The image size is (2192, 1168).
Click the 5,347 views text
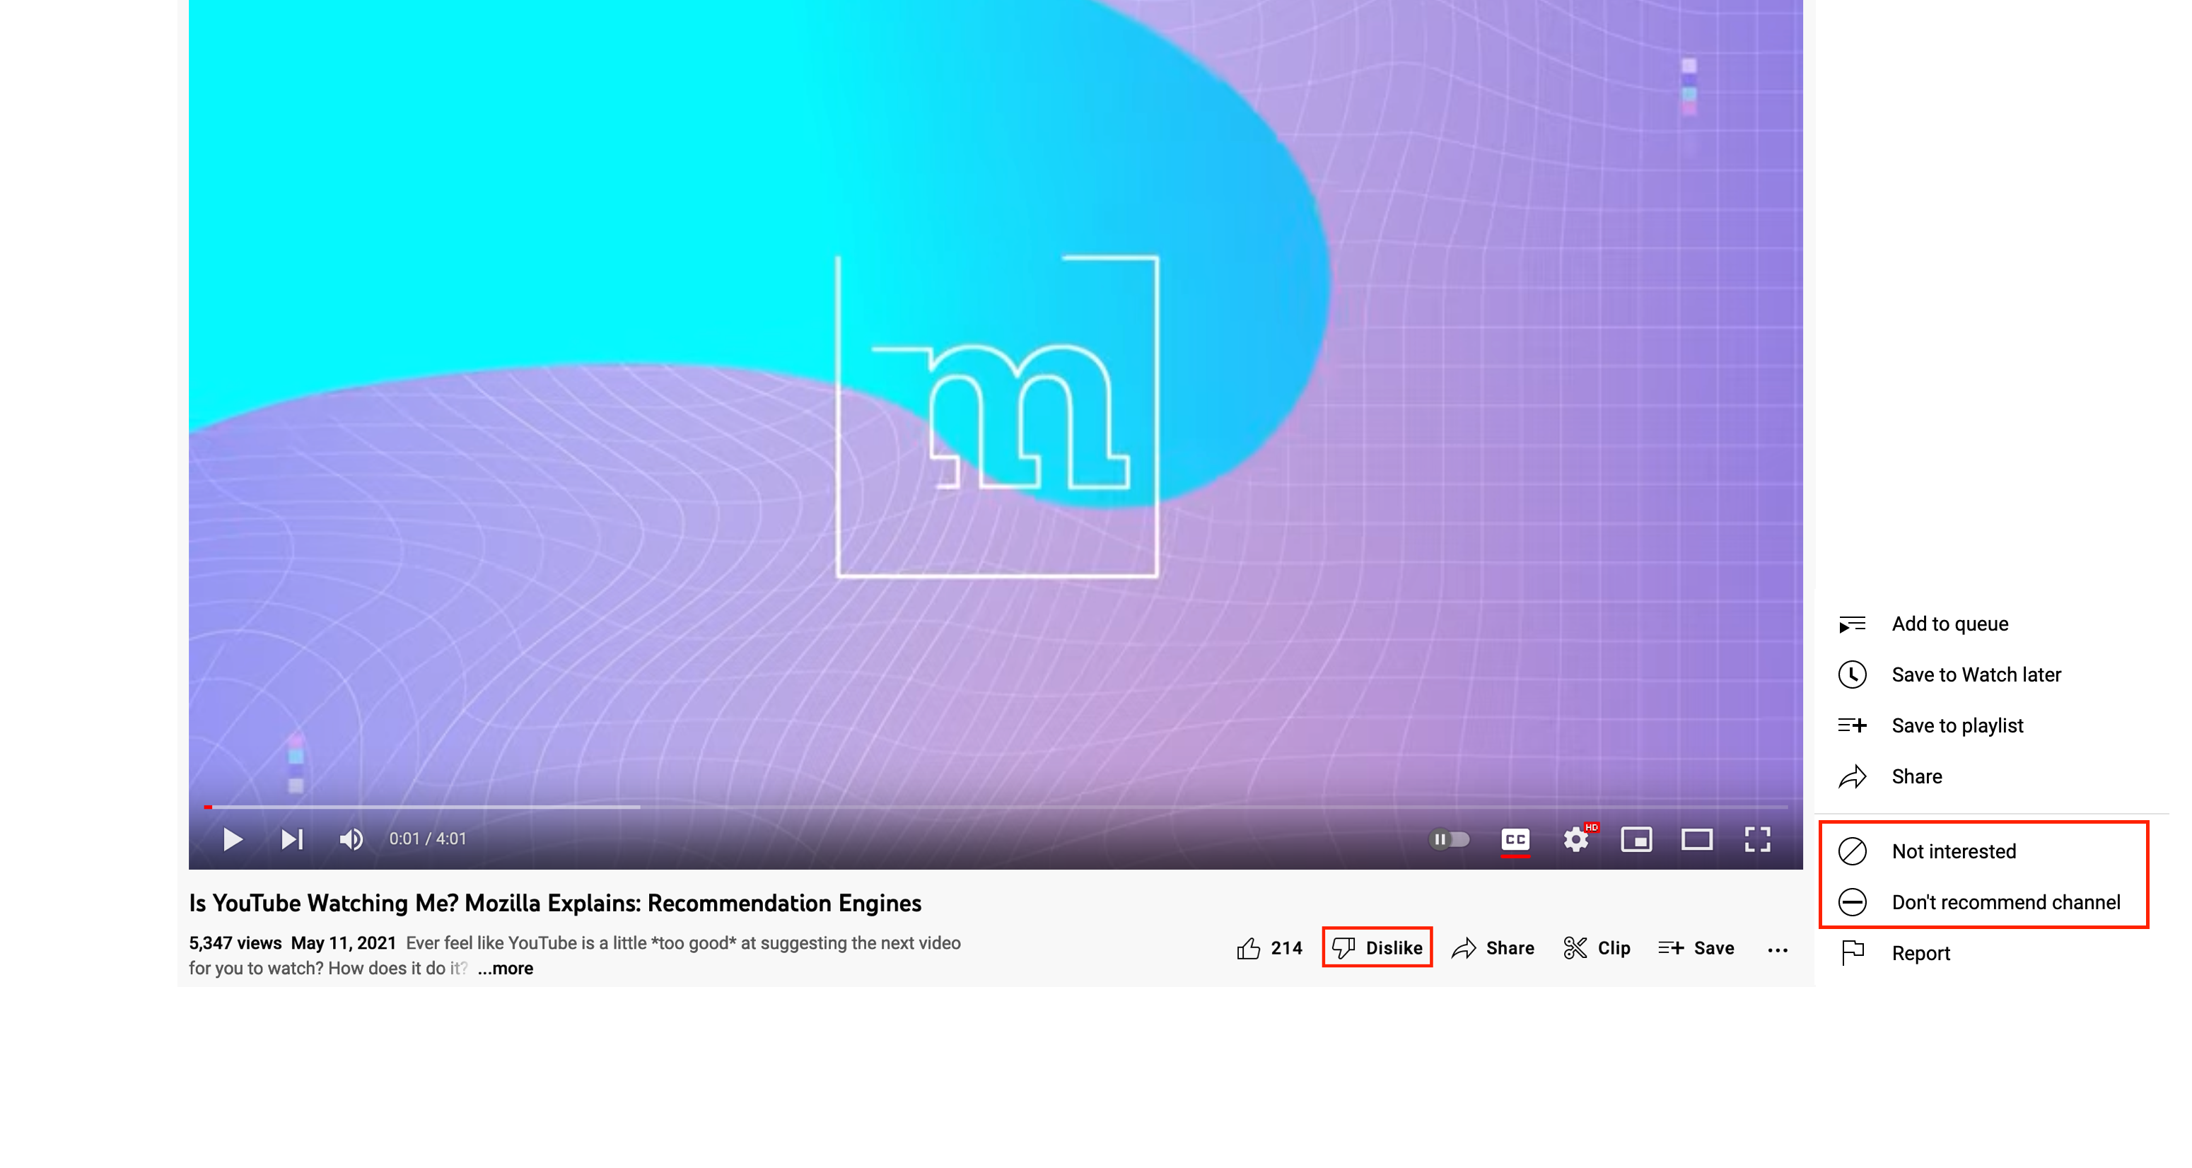[235, 942]
